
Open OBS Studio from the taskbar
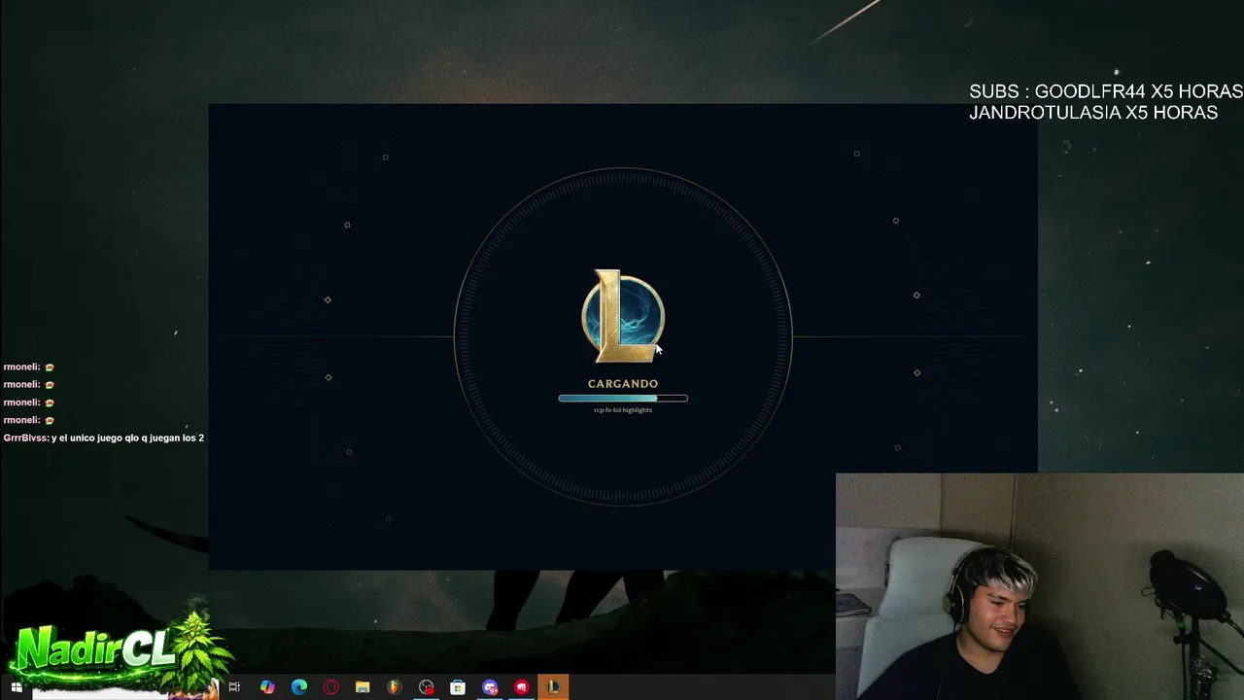coord(426,687)
